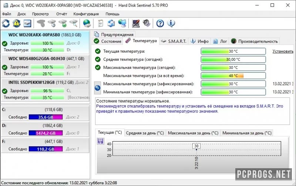The width and height of the screenshot is (296, 186).
Task: Click the blue Refresh arrows toolbar icon
Action: pyautogui.click(x=6, y=23)
